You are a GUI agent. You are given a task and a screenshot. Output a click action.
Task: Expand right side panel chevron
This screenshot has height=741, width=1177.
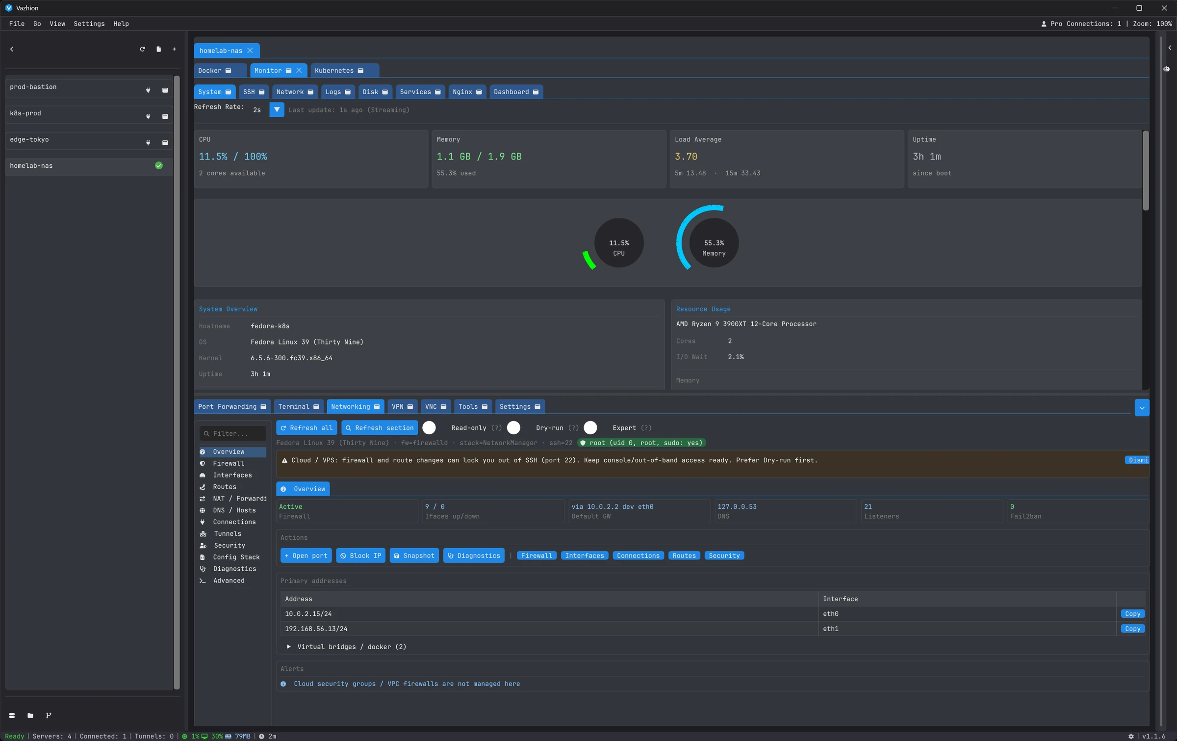[x=1170, y=48]
